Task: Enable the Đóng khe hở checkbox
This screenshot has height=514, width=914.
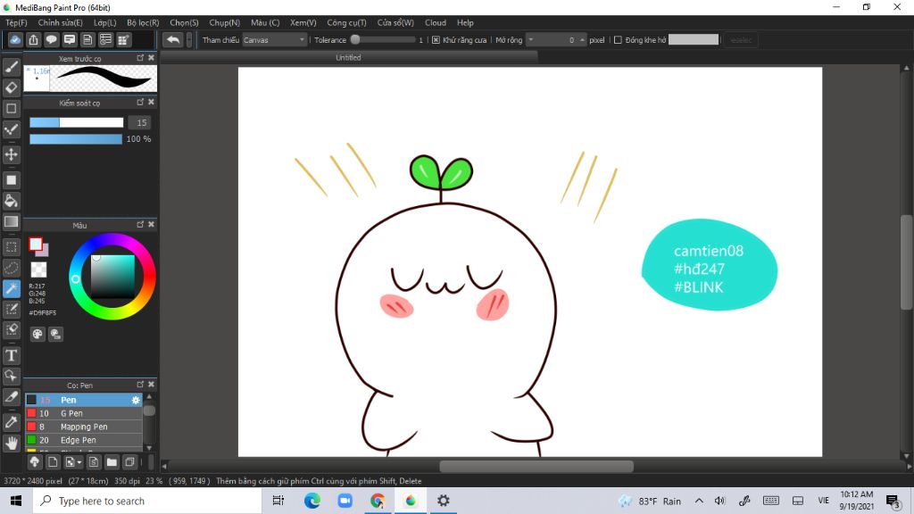Action: (x=618, y=40)
